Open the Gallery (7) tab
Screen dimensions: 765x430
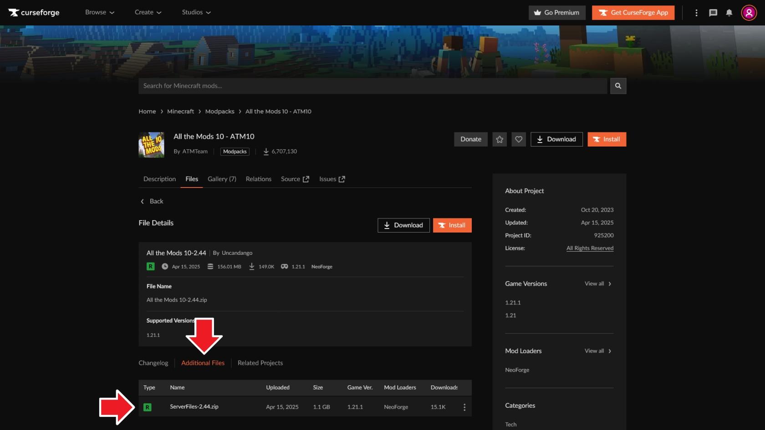point(222,179)
